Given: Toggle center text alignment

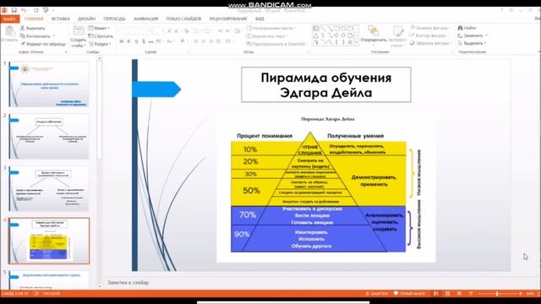Looking at the screenshot, I should coord(203,41).
